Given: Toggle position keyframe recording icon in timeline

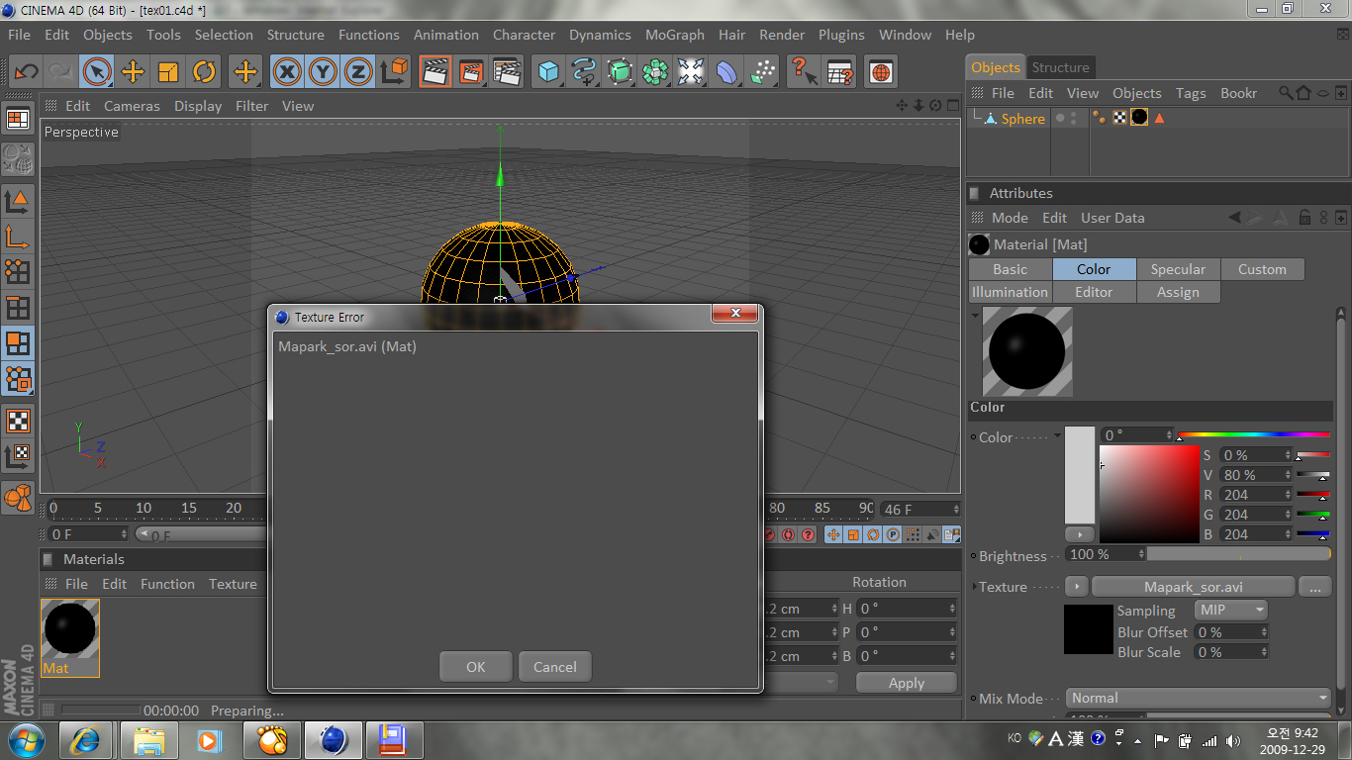Looking at the screenshot, I should pos(833,534).
